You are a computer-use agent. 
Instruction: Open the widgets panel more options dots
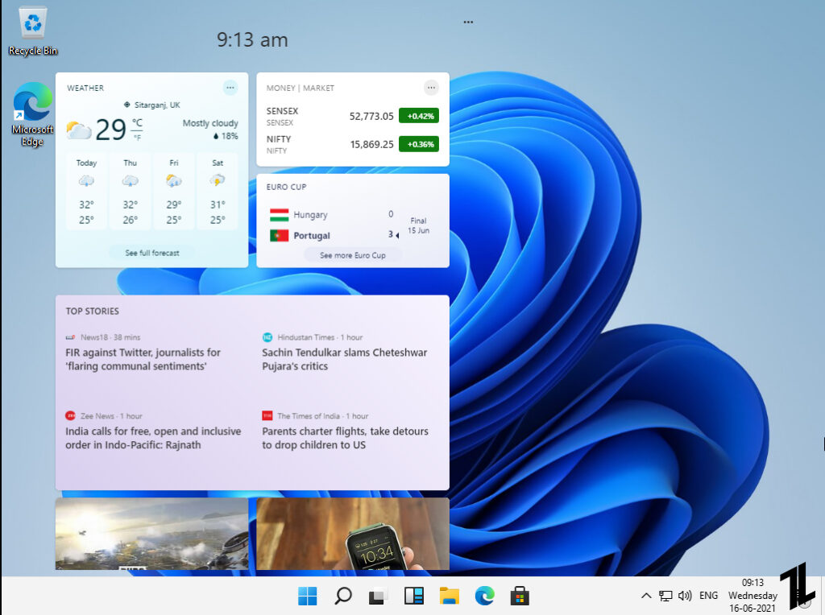[468, 22]
